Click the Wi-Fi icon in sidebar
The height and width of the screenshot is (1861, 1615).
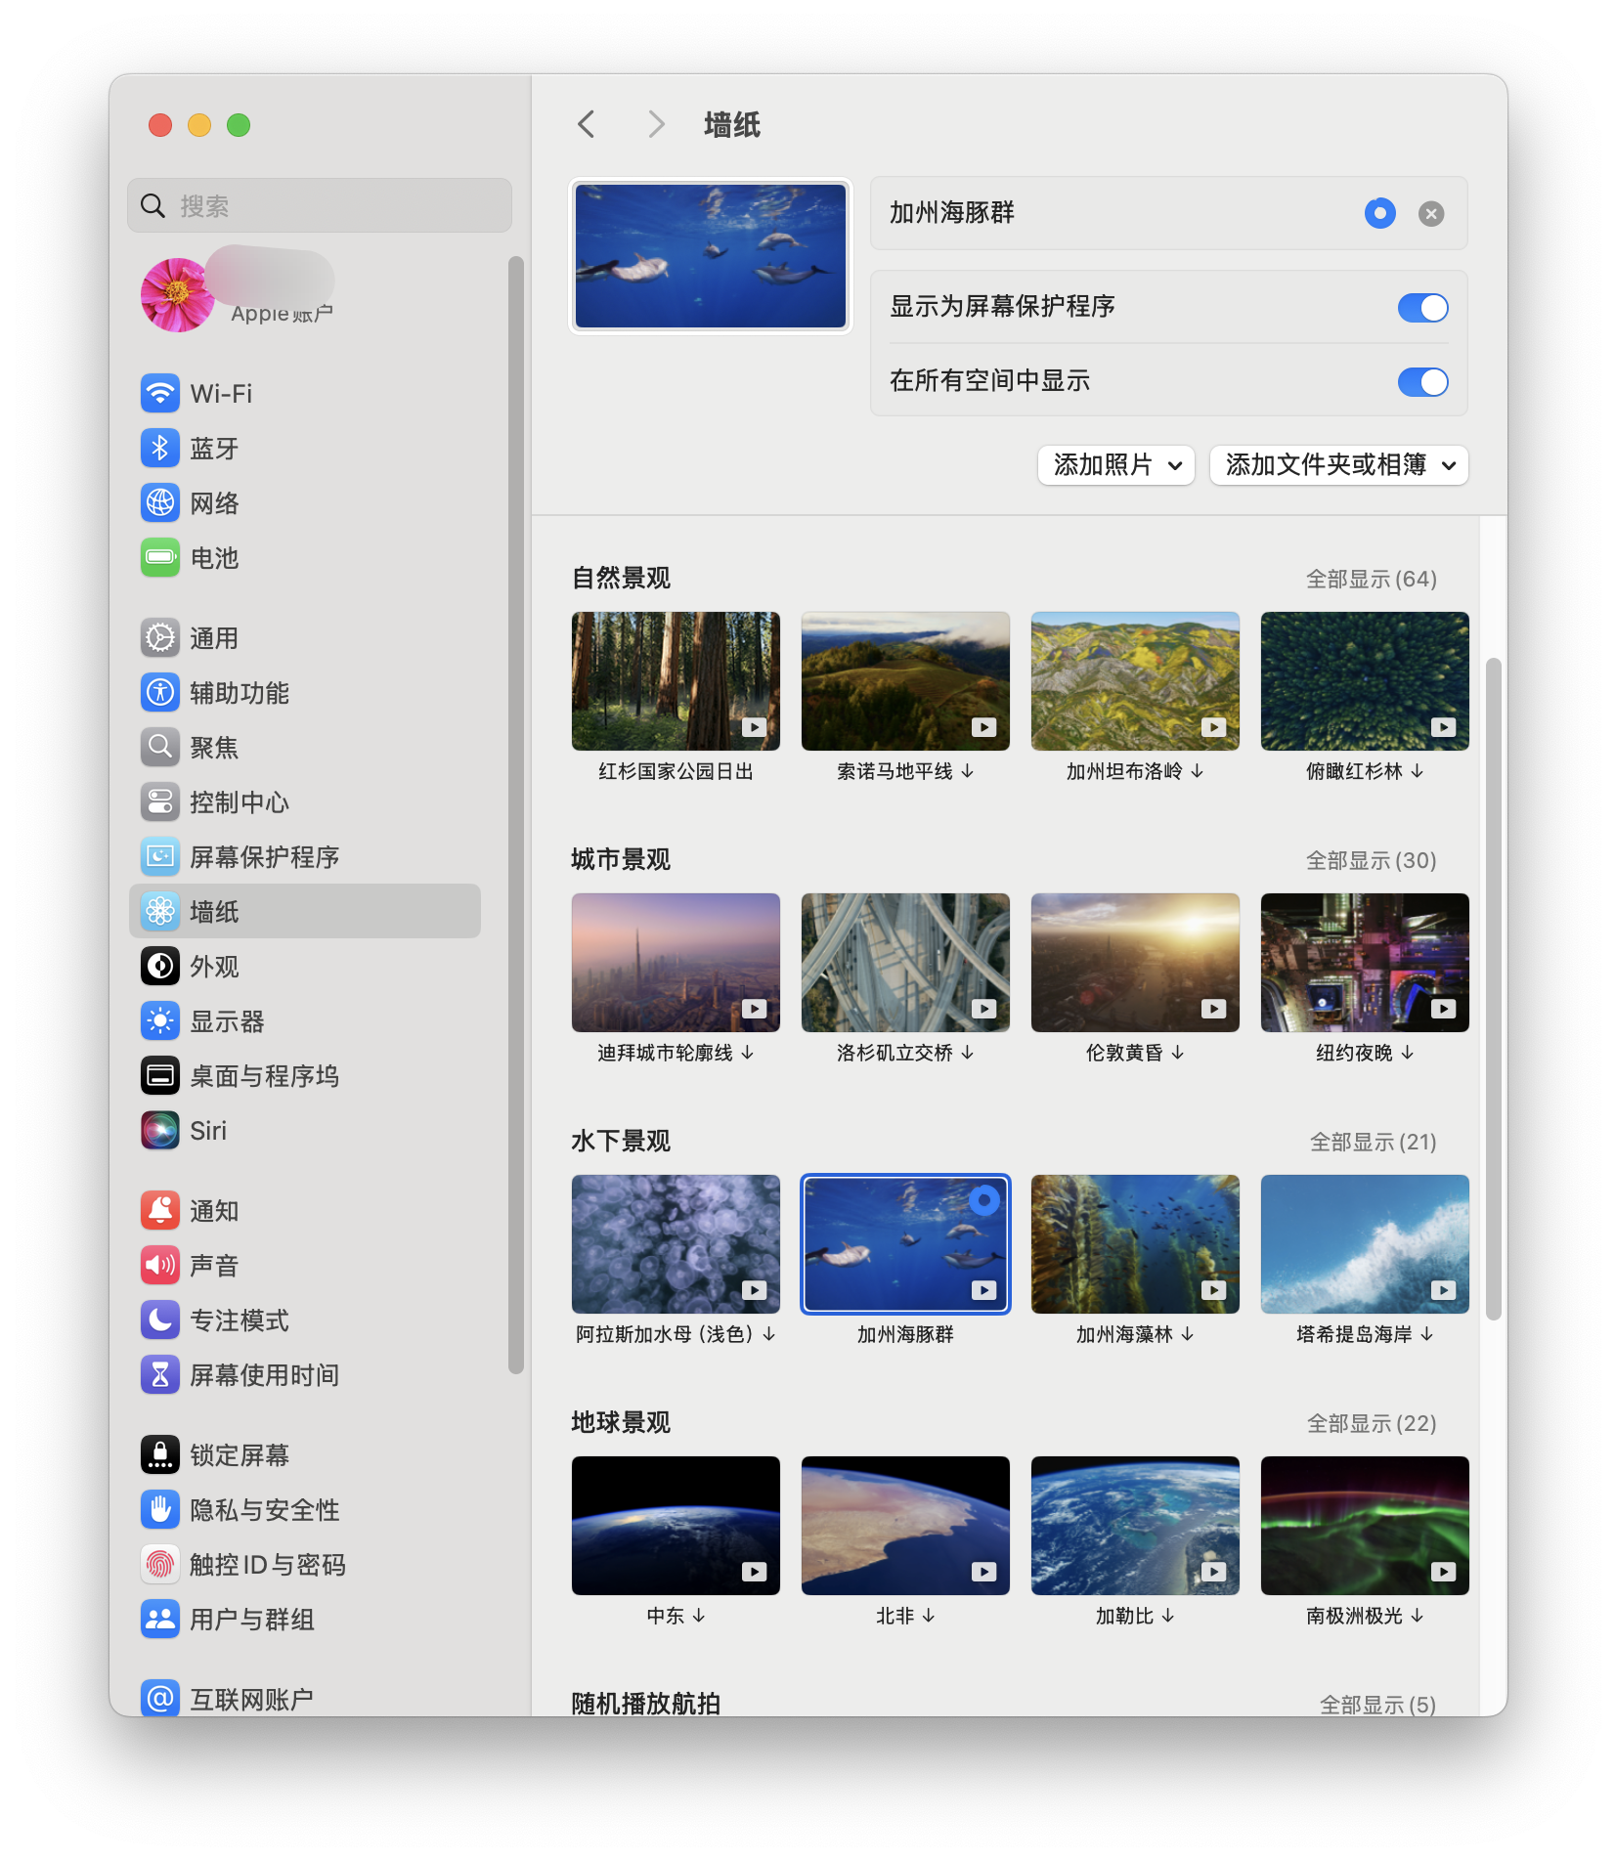point(160,394)
